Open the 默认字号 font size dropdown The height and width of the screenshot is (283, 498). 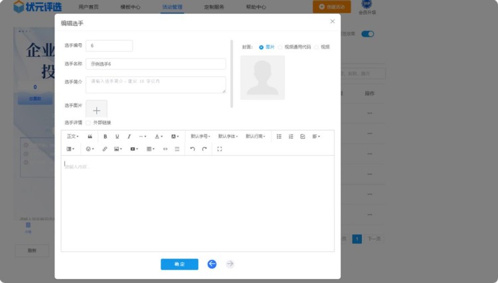tap(200, 137)
